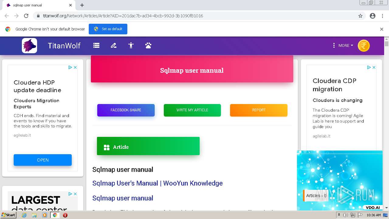Click the pink Sqlmap user manual banner
This screenshot has width=389, height=219.
[192, 69]
